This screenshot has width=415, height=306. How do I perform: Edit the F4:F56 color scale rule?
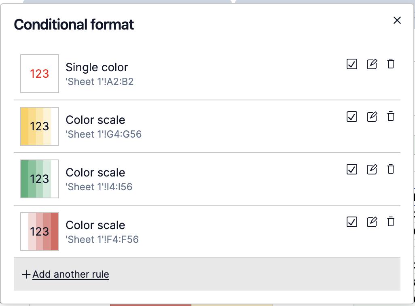372,222
